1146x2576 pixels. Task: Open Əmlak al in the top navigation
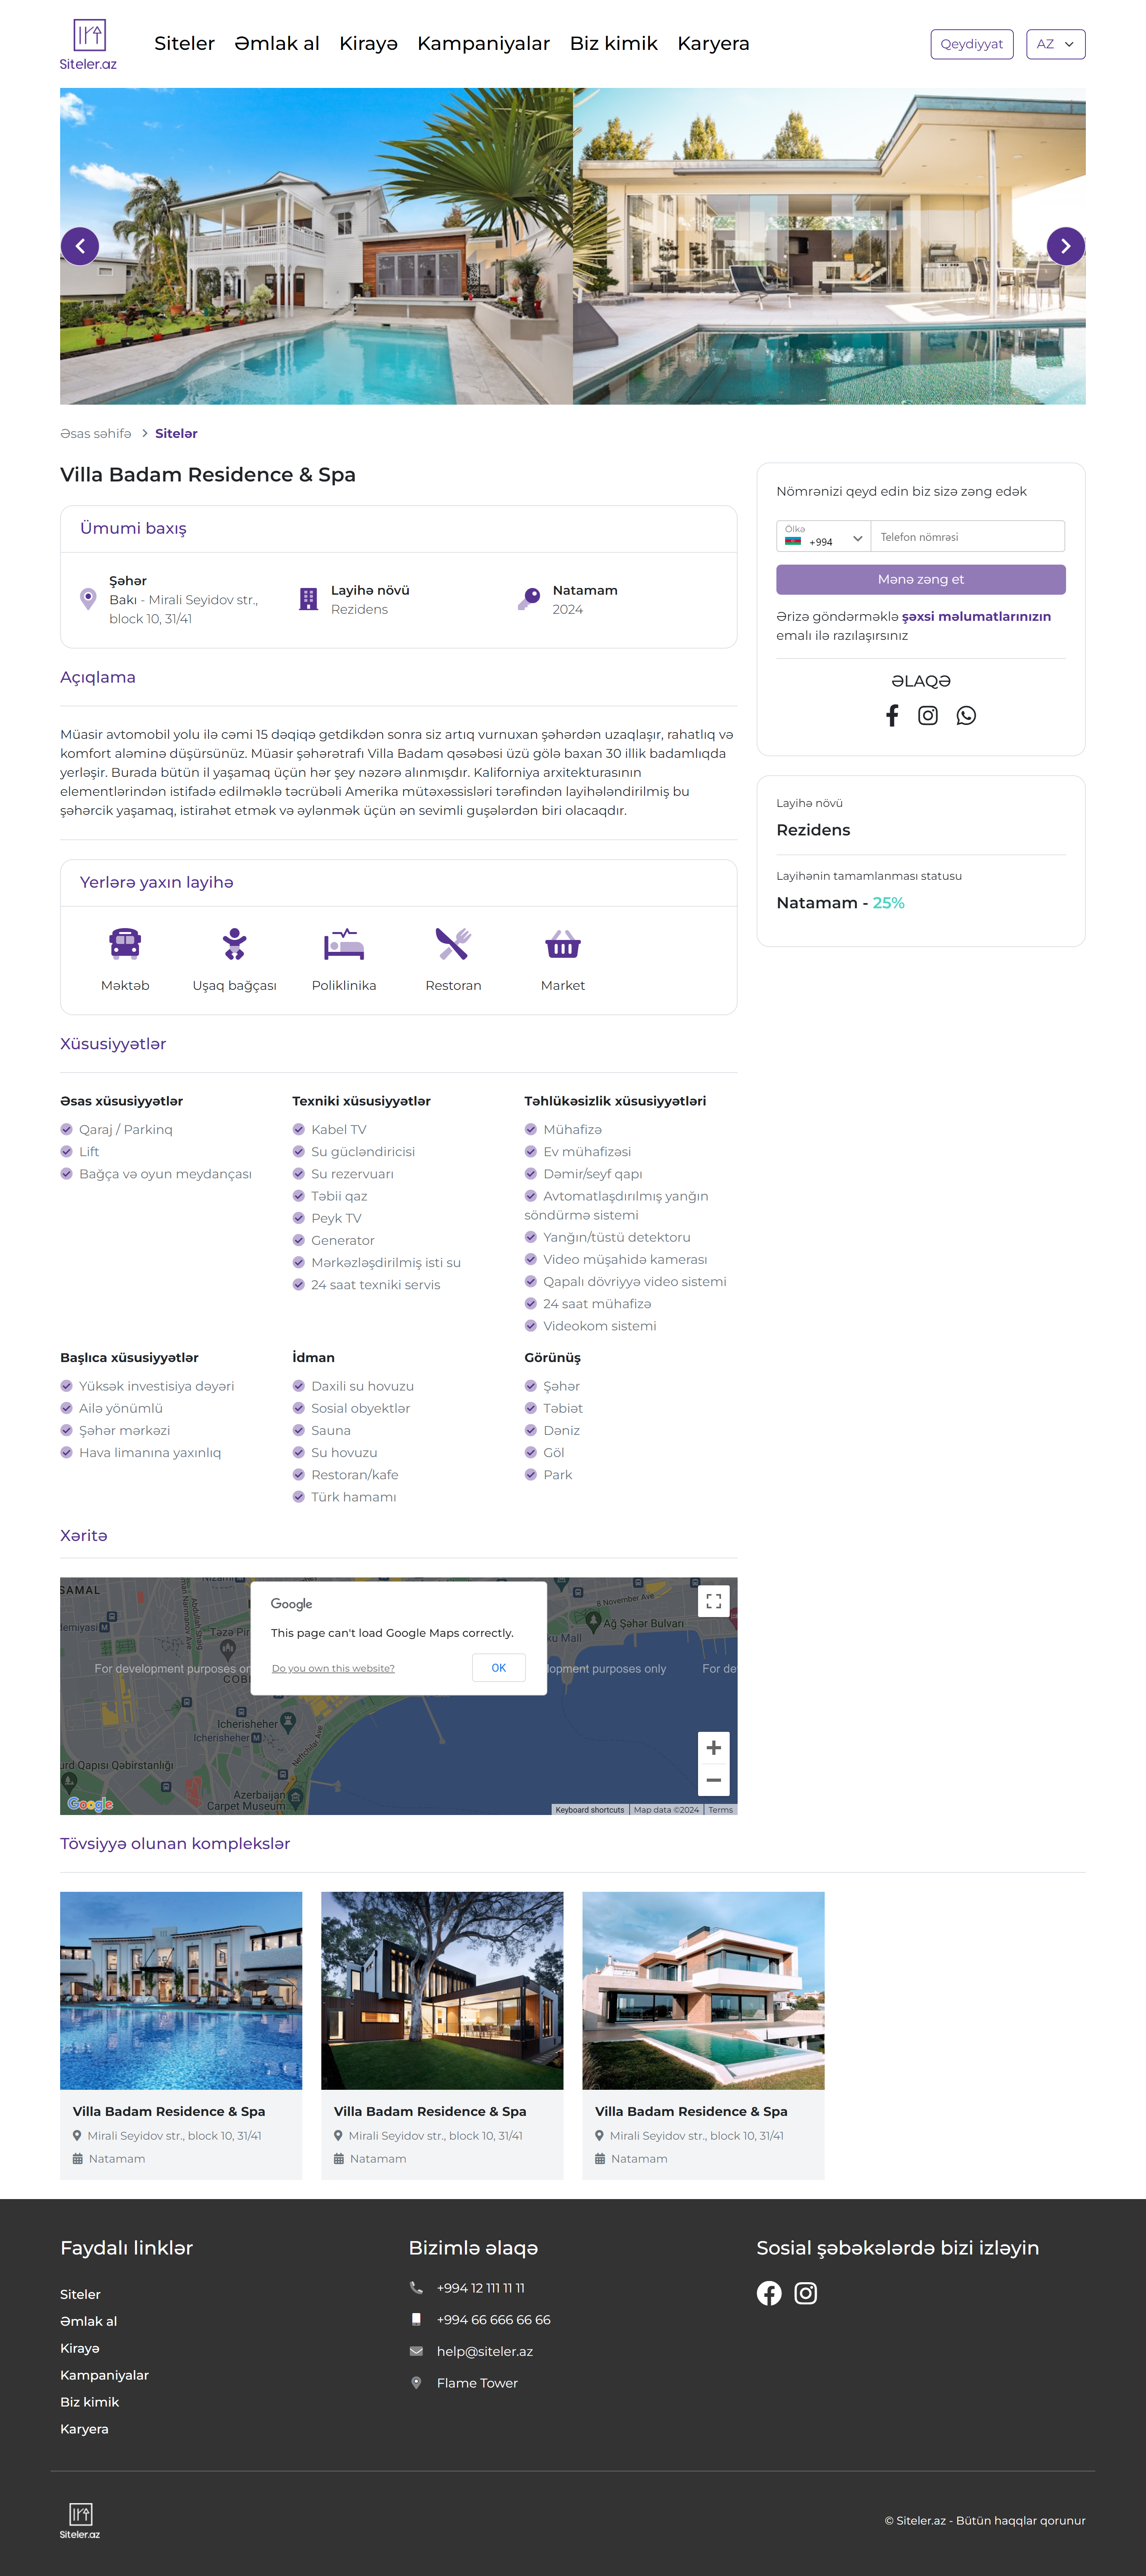277,44
